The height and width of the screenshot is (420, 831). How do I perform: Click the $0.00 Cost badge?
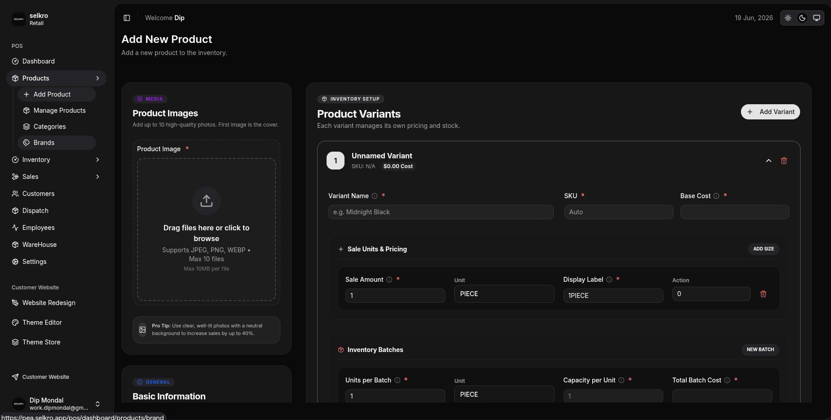[398, 166]
